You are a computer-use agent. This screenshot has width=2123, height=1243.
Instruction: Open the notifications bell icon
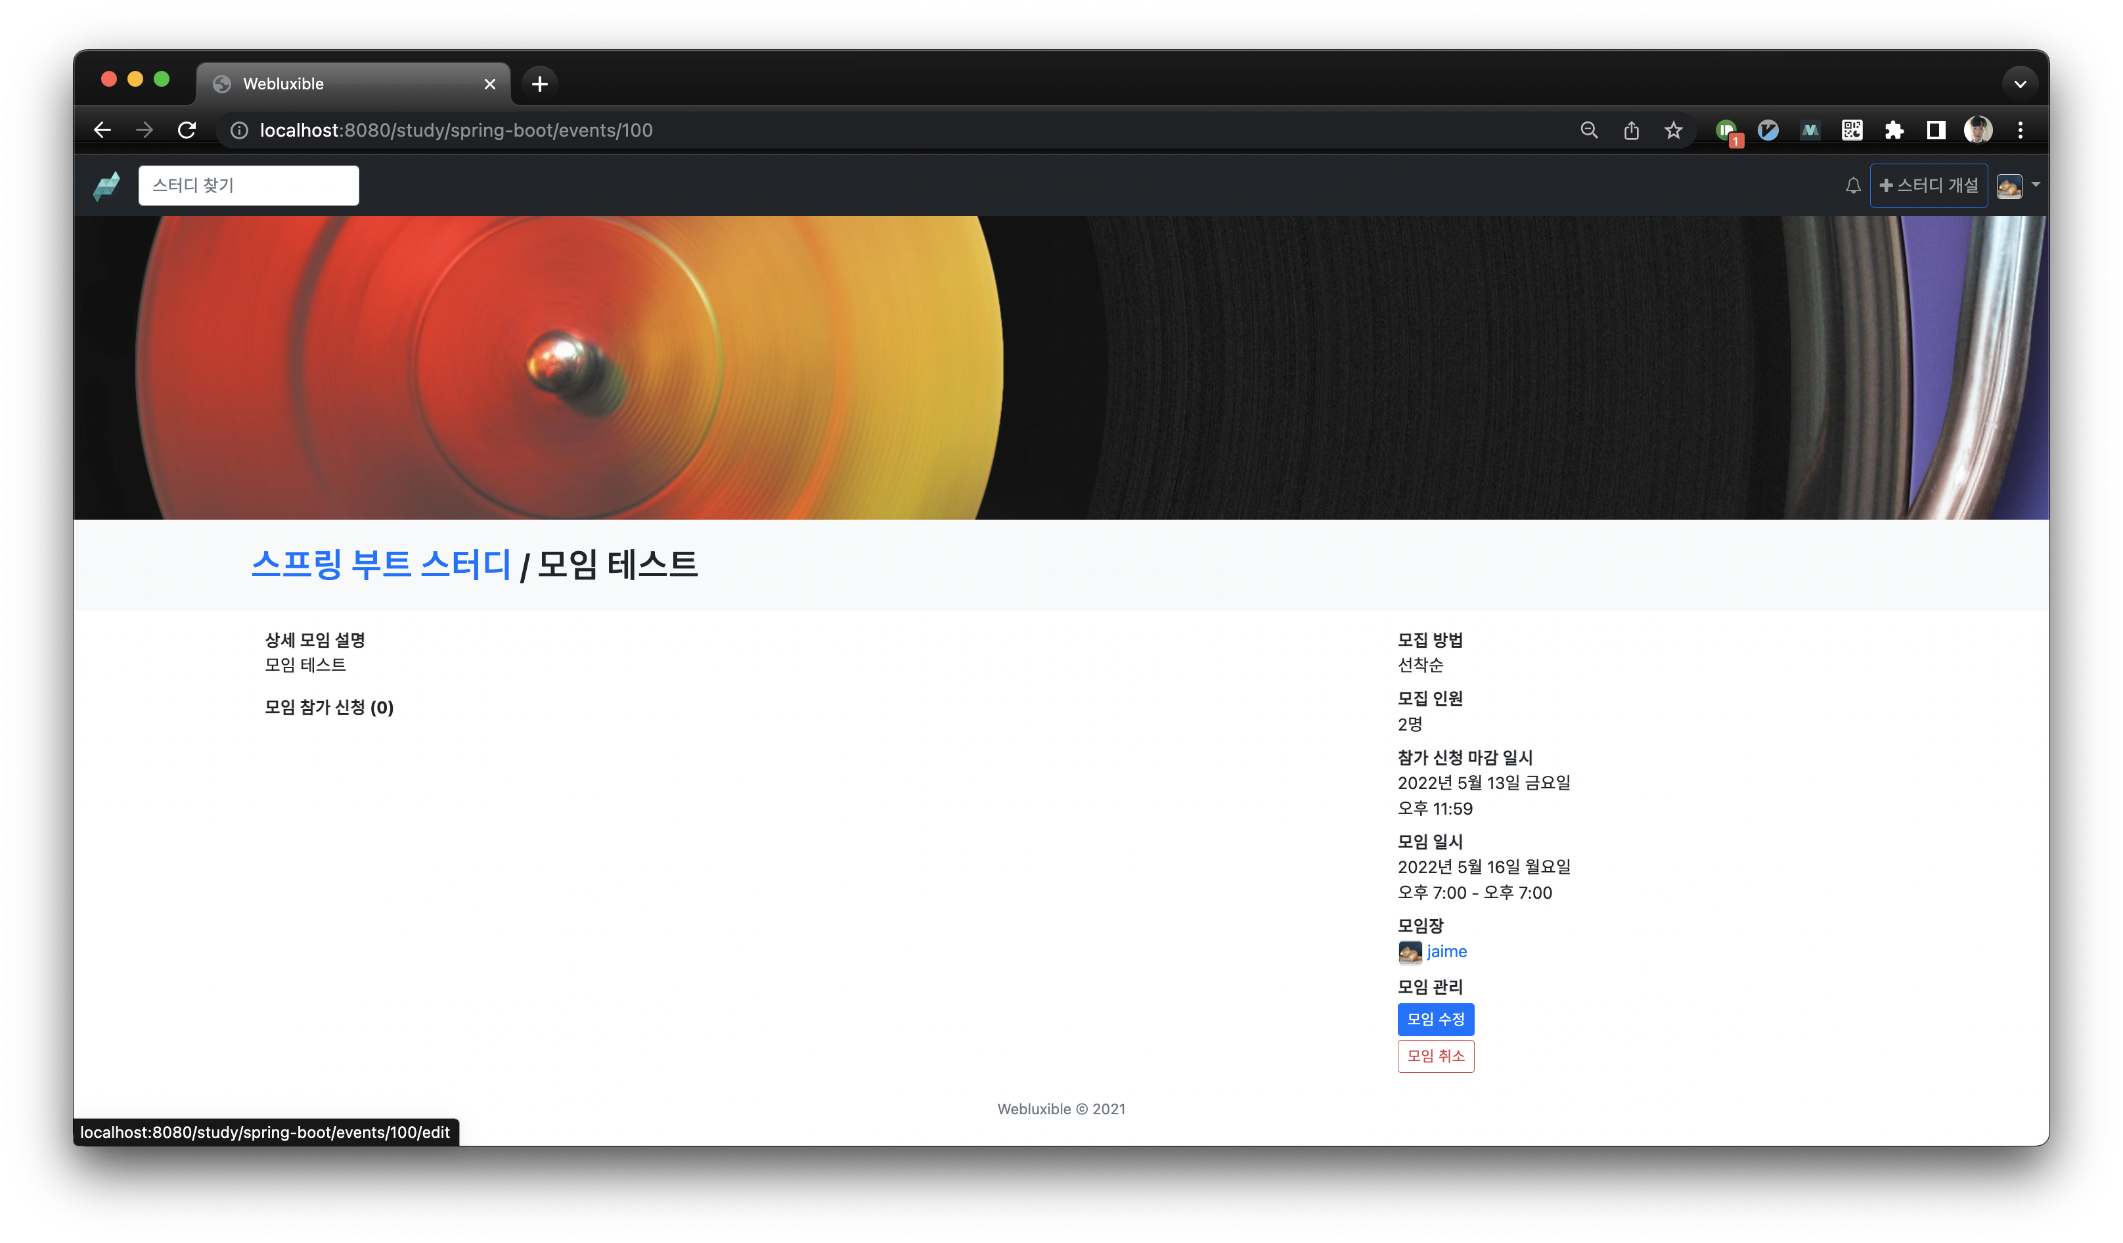click(x=1852, y=185)
